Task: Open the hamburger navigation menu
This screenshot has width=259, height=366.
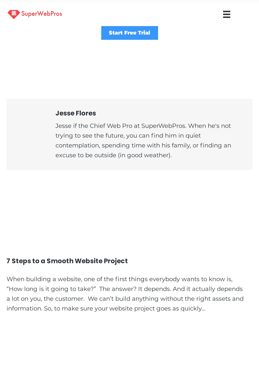Action: (x=227, y=14)
